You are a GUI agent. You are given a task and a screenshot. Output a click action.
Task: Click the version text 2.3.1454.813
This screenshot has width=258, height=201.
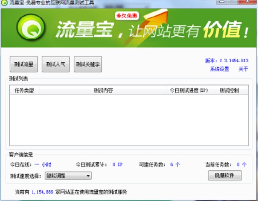234,61
